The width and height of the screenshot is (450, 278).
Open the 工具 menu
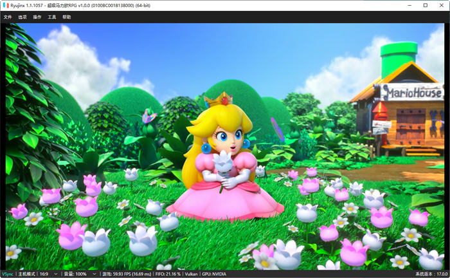point(51,17)
